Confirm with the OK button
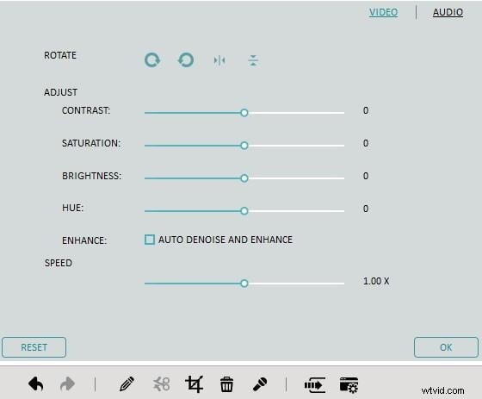Screen dimensions: 482x399 (x=446, y=347)
